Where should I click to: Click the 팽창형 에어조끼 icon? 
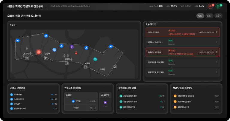pos(11,108)
